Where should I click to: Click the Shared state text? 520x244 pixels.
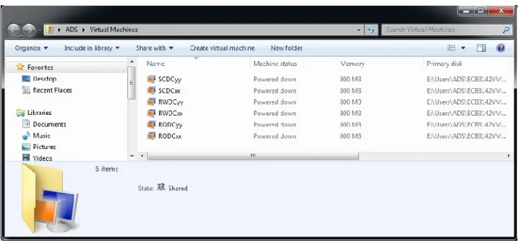click(178, 188)
